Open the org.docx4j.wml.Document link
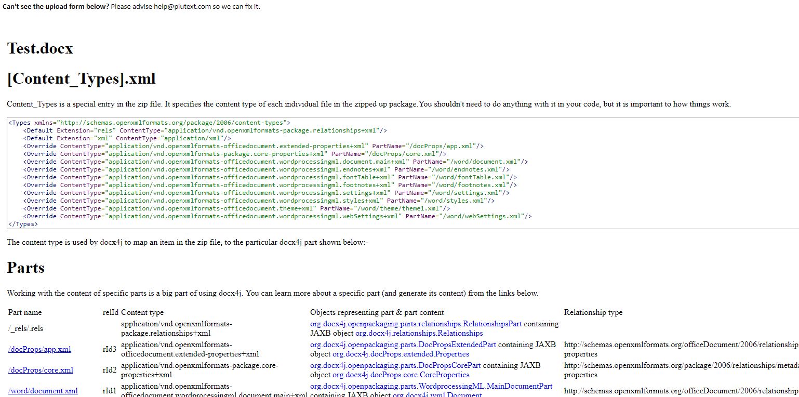 [438, 395]
